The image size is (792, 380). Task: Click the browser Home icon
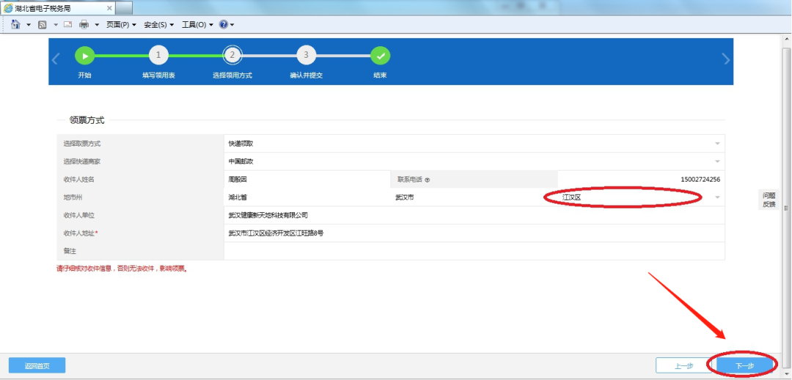pyautogui.click(x=15, y=24)
